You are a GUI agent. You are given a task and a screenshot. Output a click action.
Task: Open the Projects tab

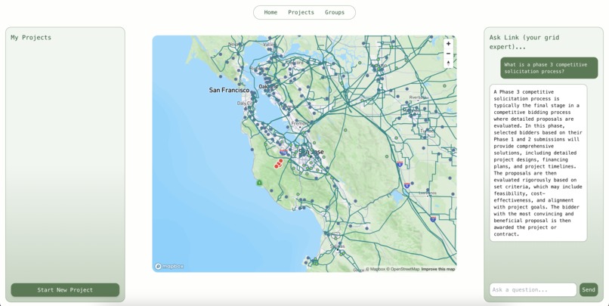(301, 12)
